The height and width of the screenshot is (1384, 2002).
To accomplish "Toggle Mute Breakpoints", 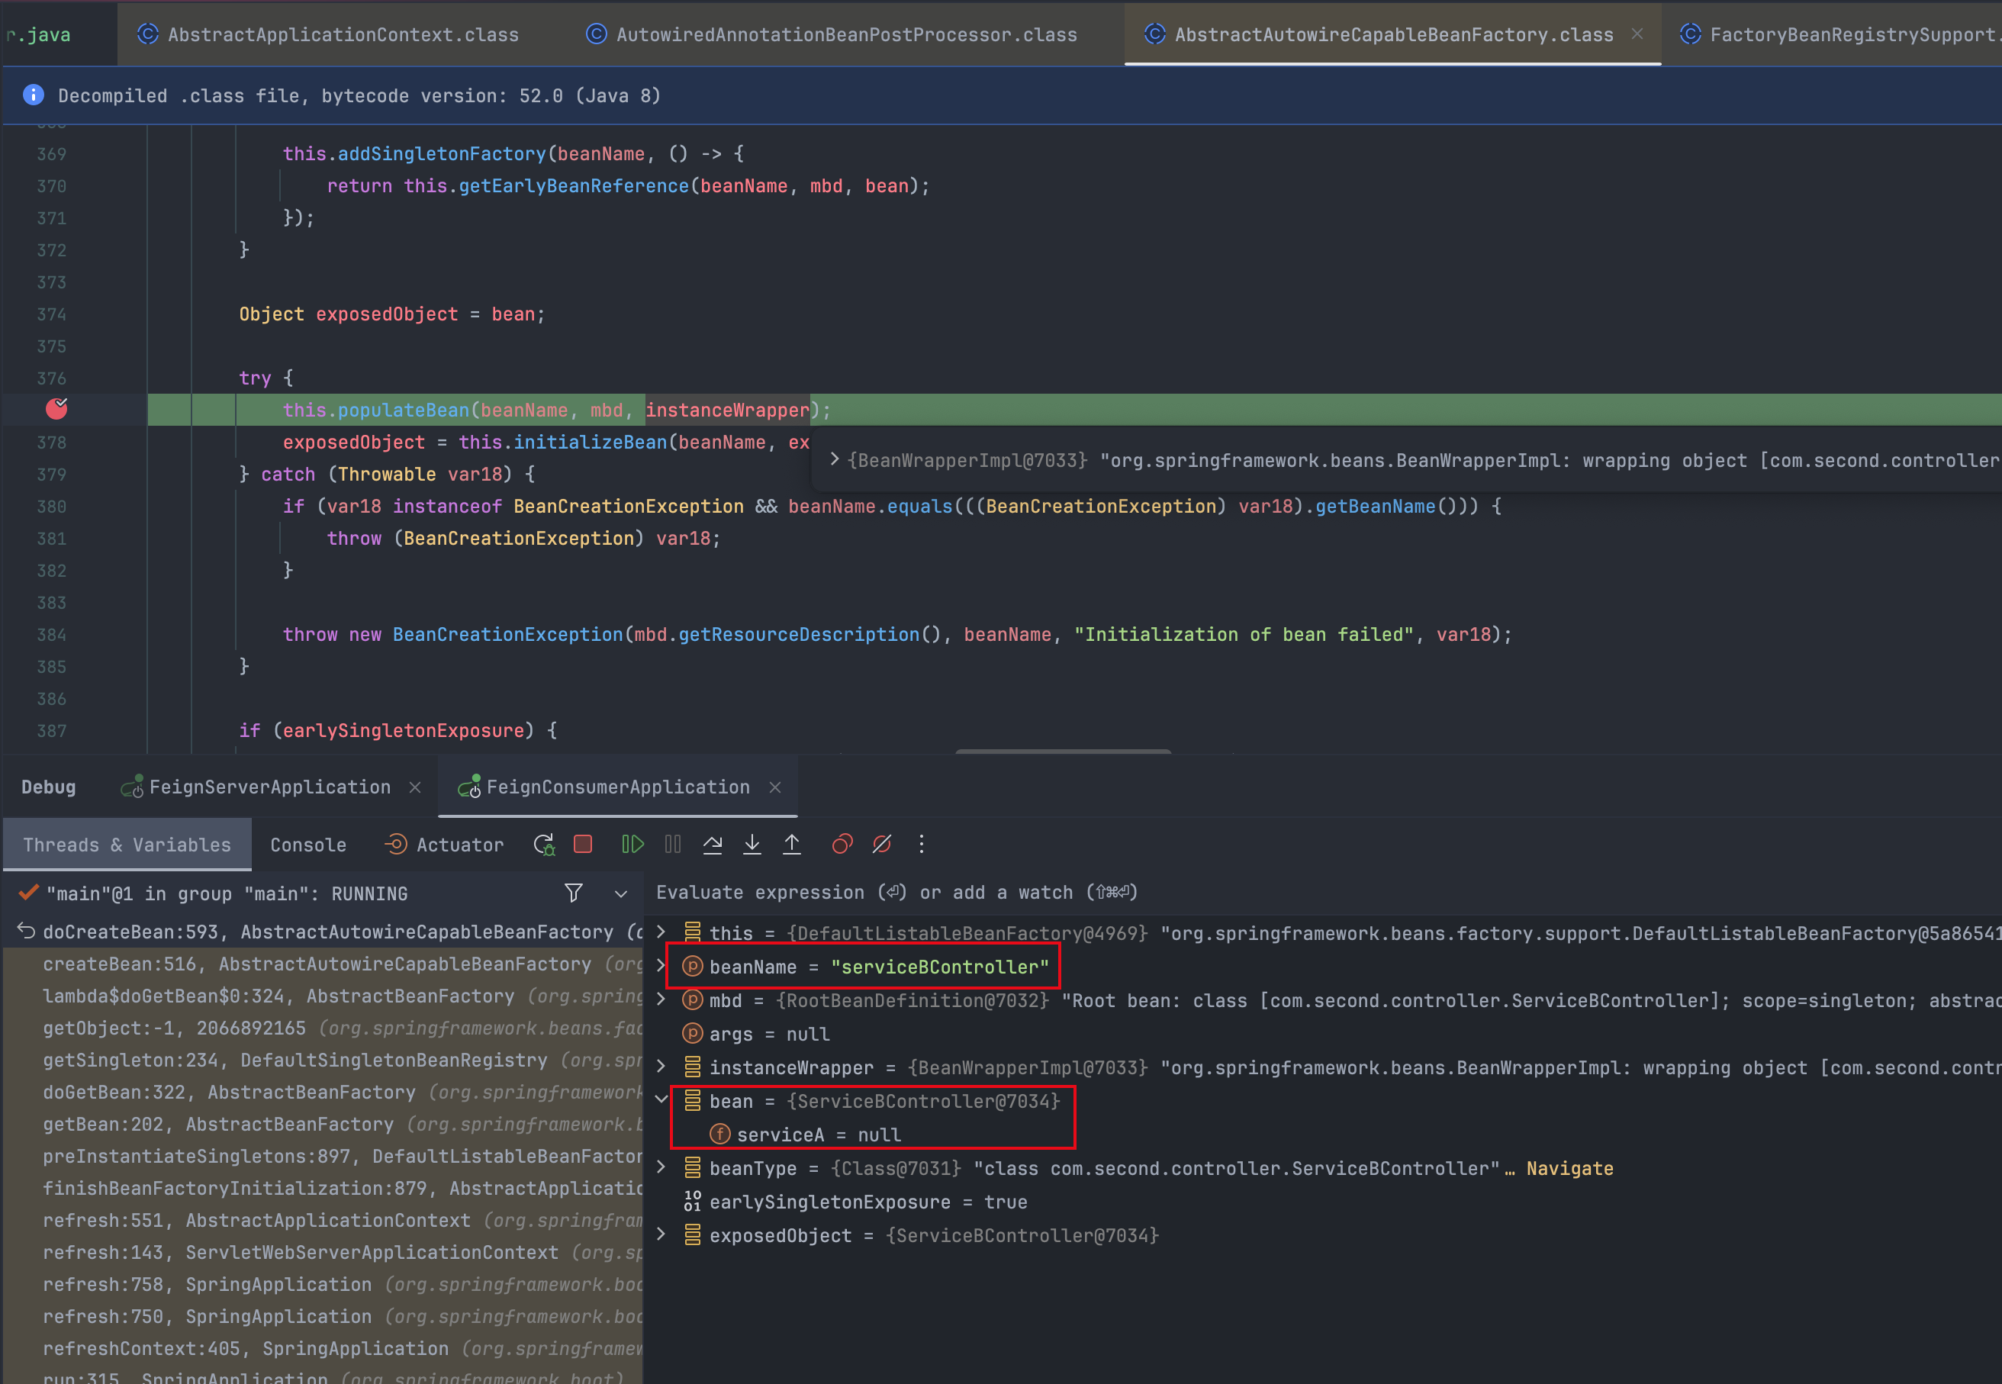I will coord(882,845).
